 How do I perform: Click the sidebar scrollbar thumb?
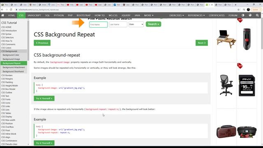[28, 41]
